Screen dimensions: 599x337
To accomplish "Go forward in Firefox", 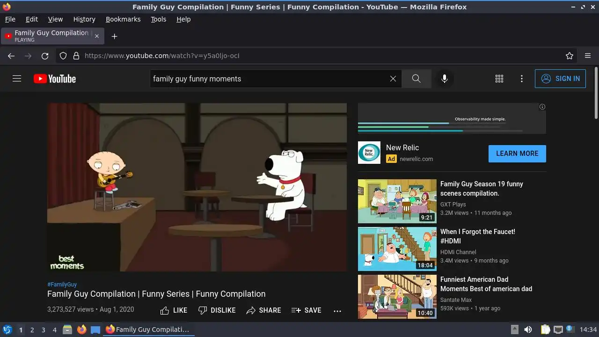I will pyautogui.click(x=28, y=56).
